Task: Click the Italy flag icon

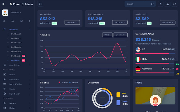Action: [138, 59]
